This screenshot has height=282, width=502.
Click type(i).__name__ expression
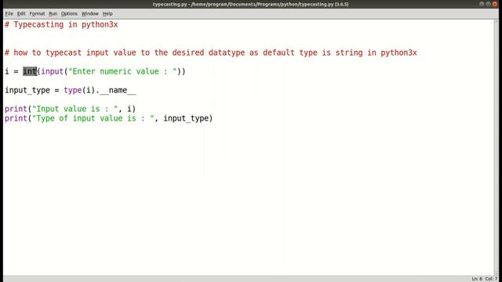tap(100, 90)
